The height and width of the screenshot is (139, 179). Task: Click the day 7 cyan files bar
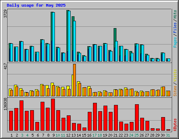click(43, 51)
